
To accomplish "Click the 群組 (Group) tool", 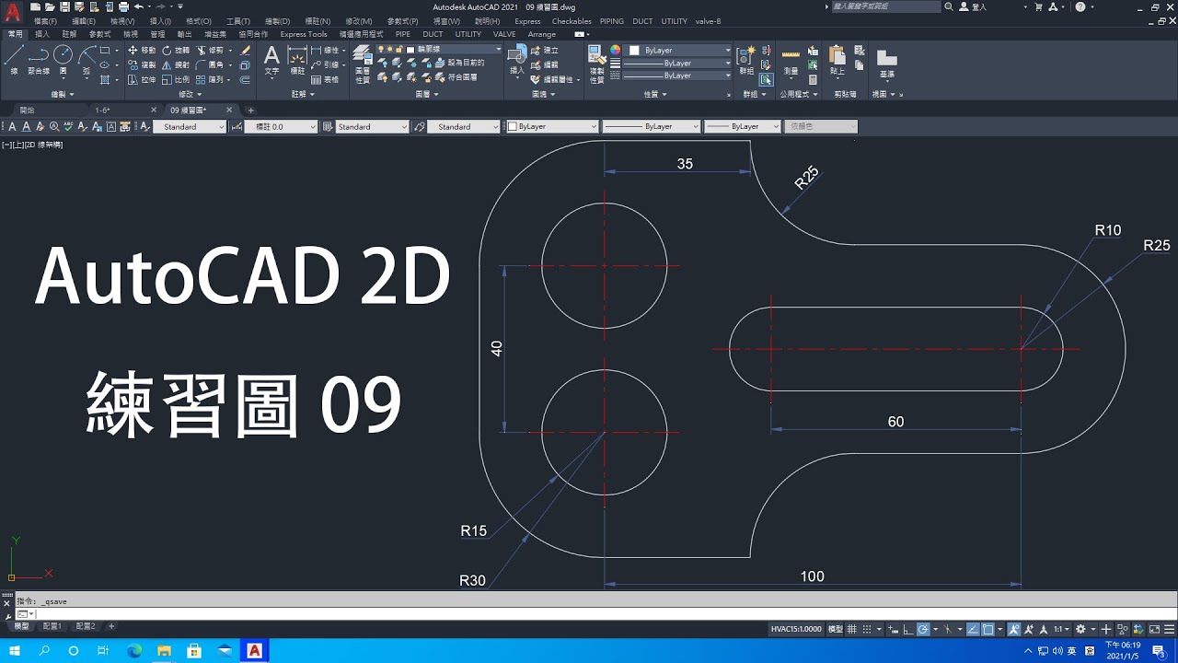I will click(x=745, y=61).
